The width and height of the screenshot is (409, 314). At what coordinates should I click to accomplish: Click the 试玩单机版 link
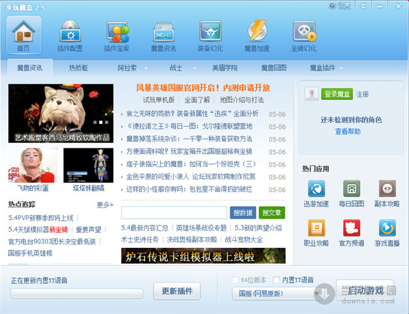(x=159, y=100)
